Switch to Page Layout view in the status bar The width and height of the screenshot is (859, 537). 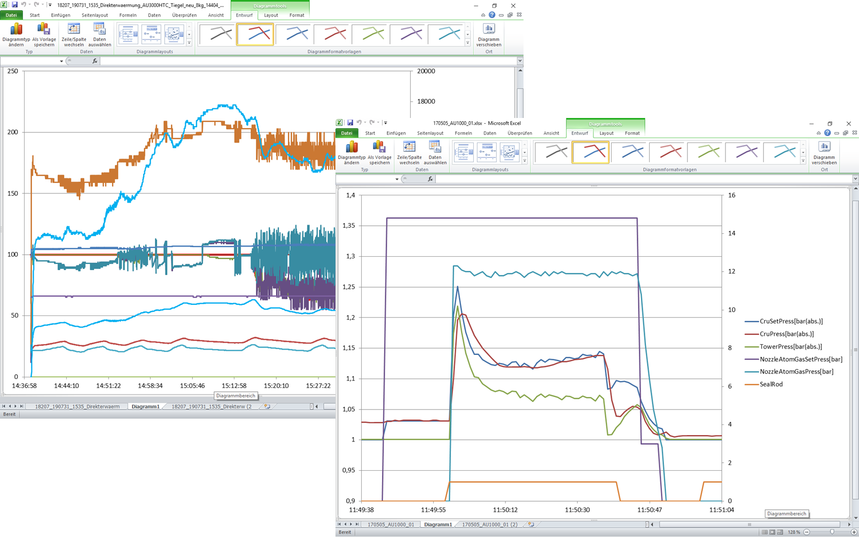[x=772, y=532]
